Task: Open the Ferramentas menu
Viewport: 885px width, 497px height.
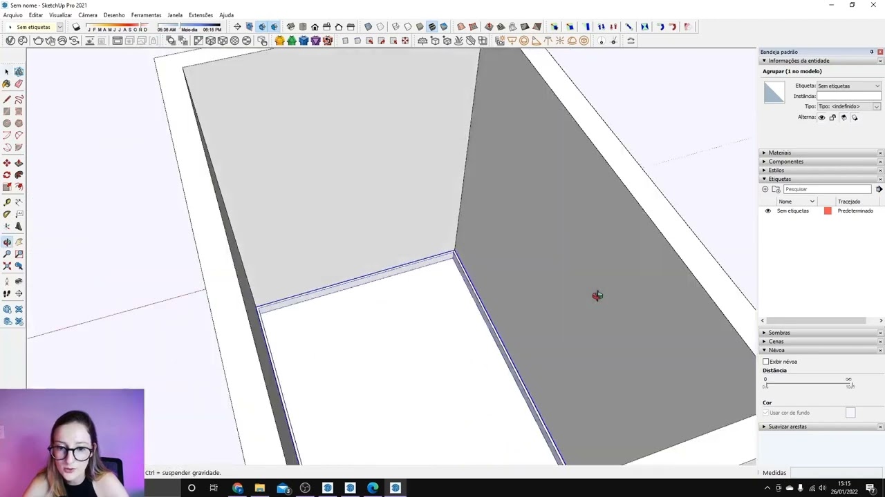Action: click(146, 15)
